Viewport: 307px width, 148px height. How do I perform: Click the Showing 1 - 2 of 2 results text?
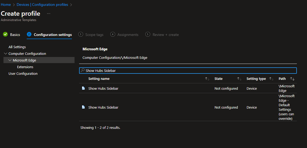pyautogui.click(x=100, y=128)
